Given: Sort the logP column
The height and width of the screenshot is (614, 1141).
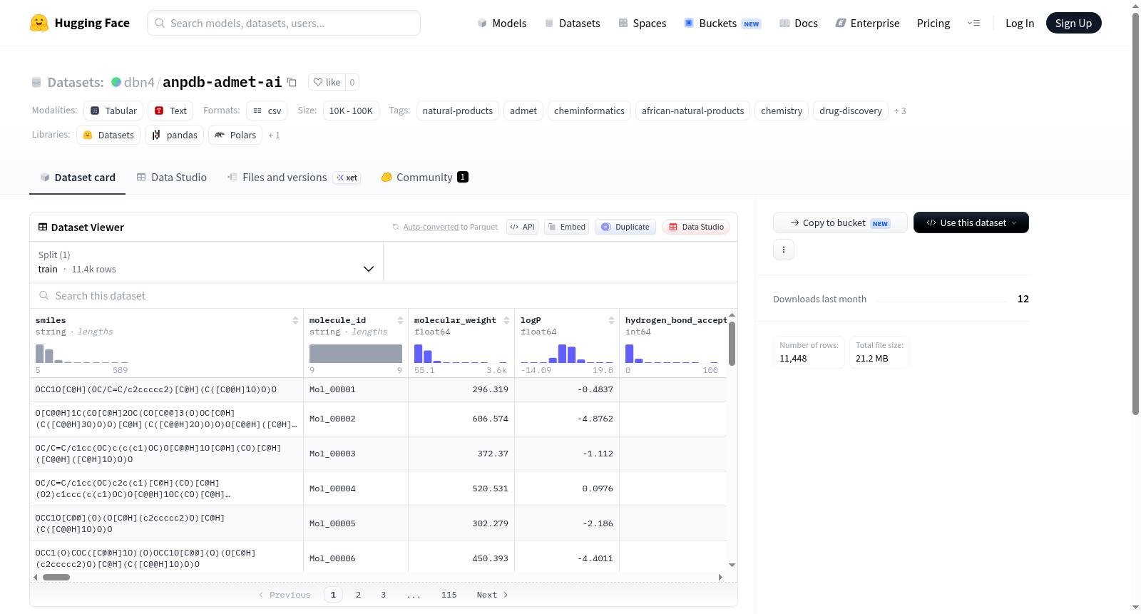Looking at the screenshot, I should click(x=611, y=320).
